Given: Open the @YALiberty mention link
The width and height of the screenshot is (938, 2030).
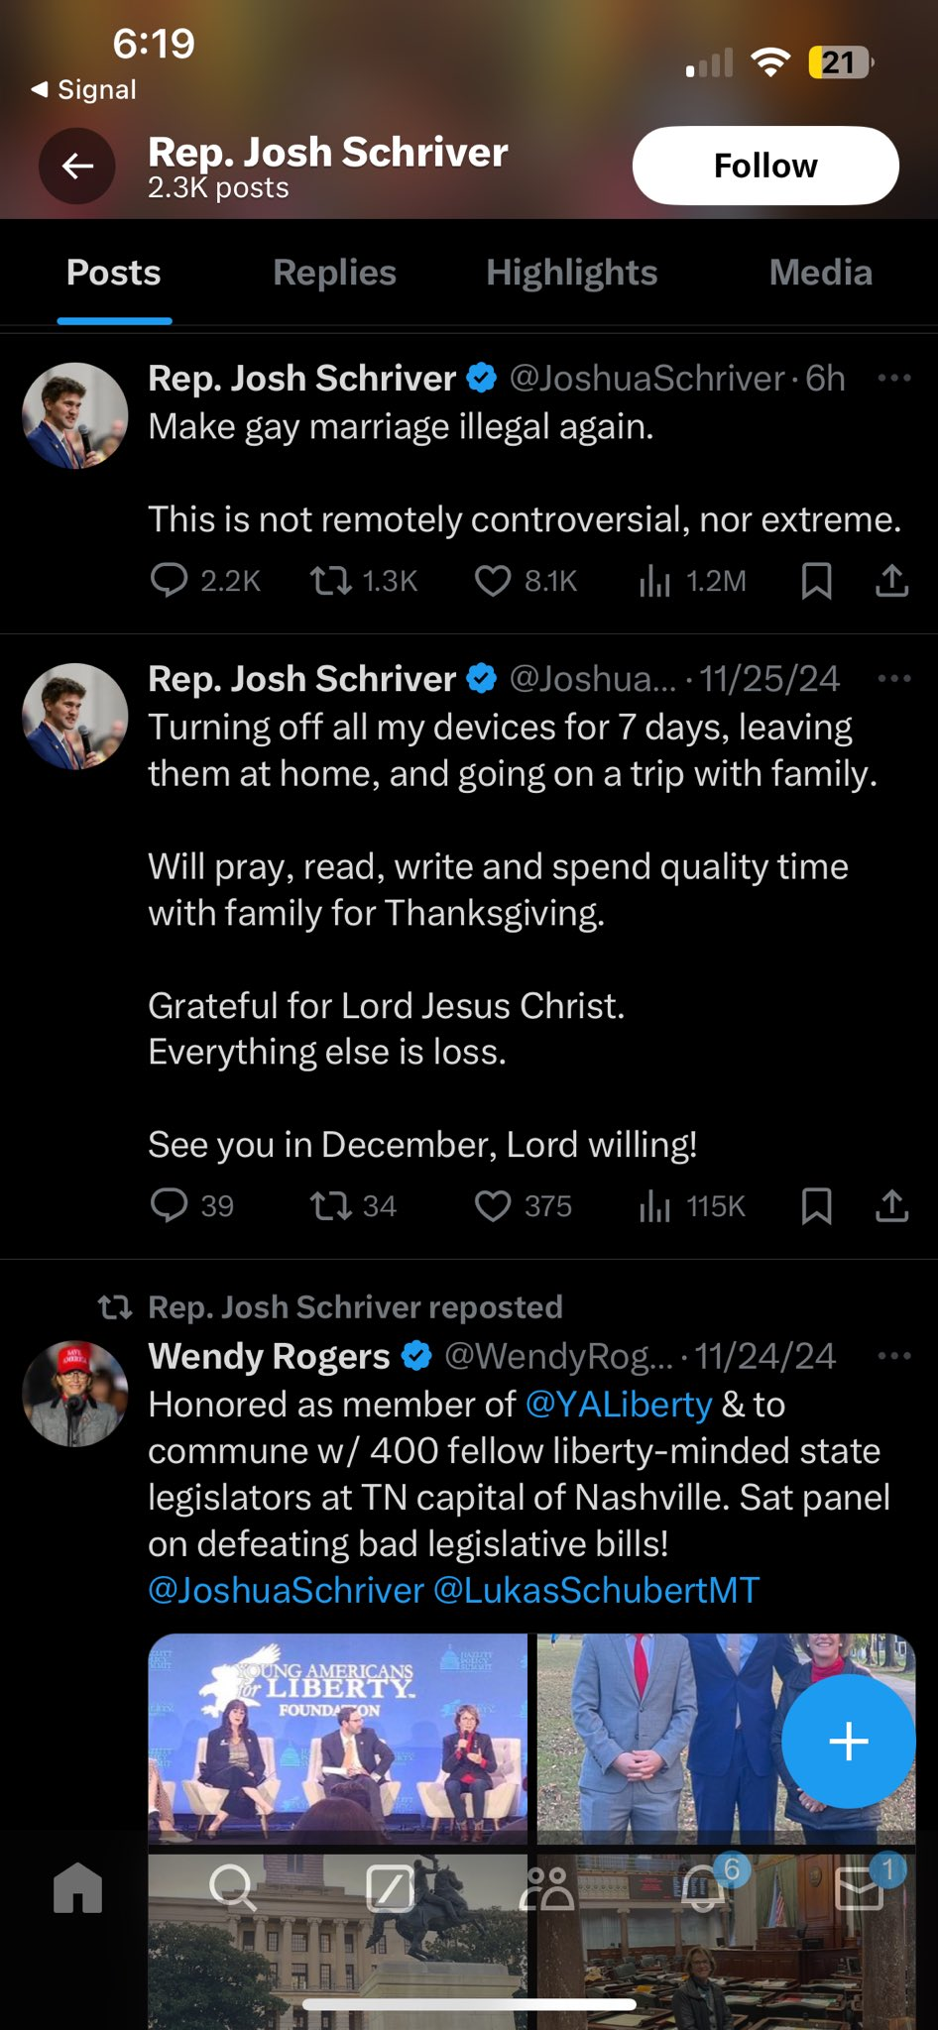Looking at the screenshot, I should [x=618, y=1405].
